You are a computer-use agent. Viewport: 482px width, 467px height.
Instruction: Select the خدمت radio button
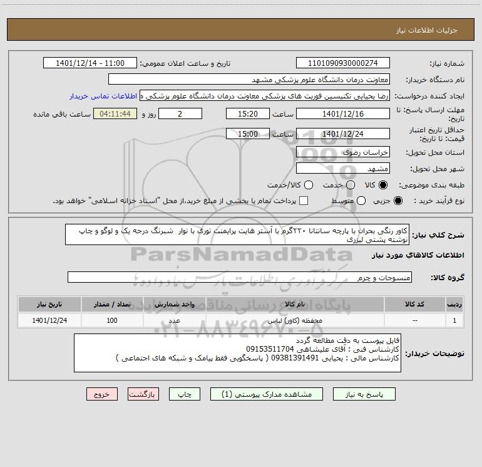coord(351,185)
